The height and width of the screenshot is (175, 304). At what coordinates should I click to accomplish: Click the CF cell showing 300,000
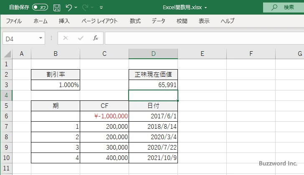(104, 147)
